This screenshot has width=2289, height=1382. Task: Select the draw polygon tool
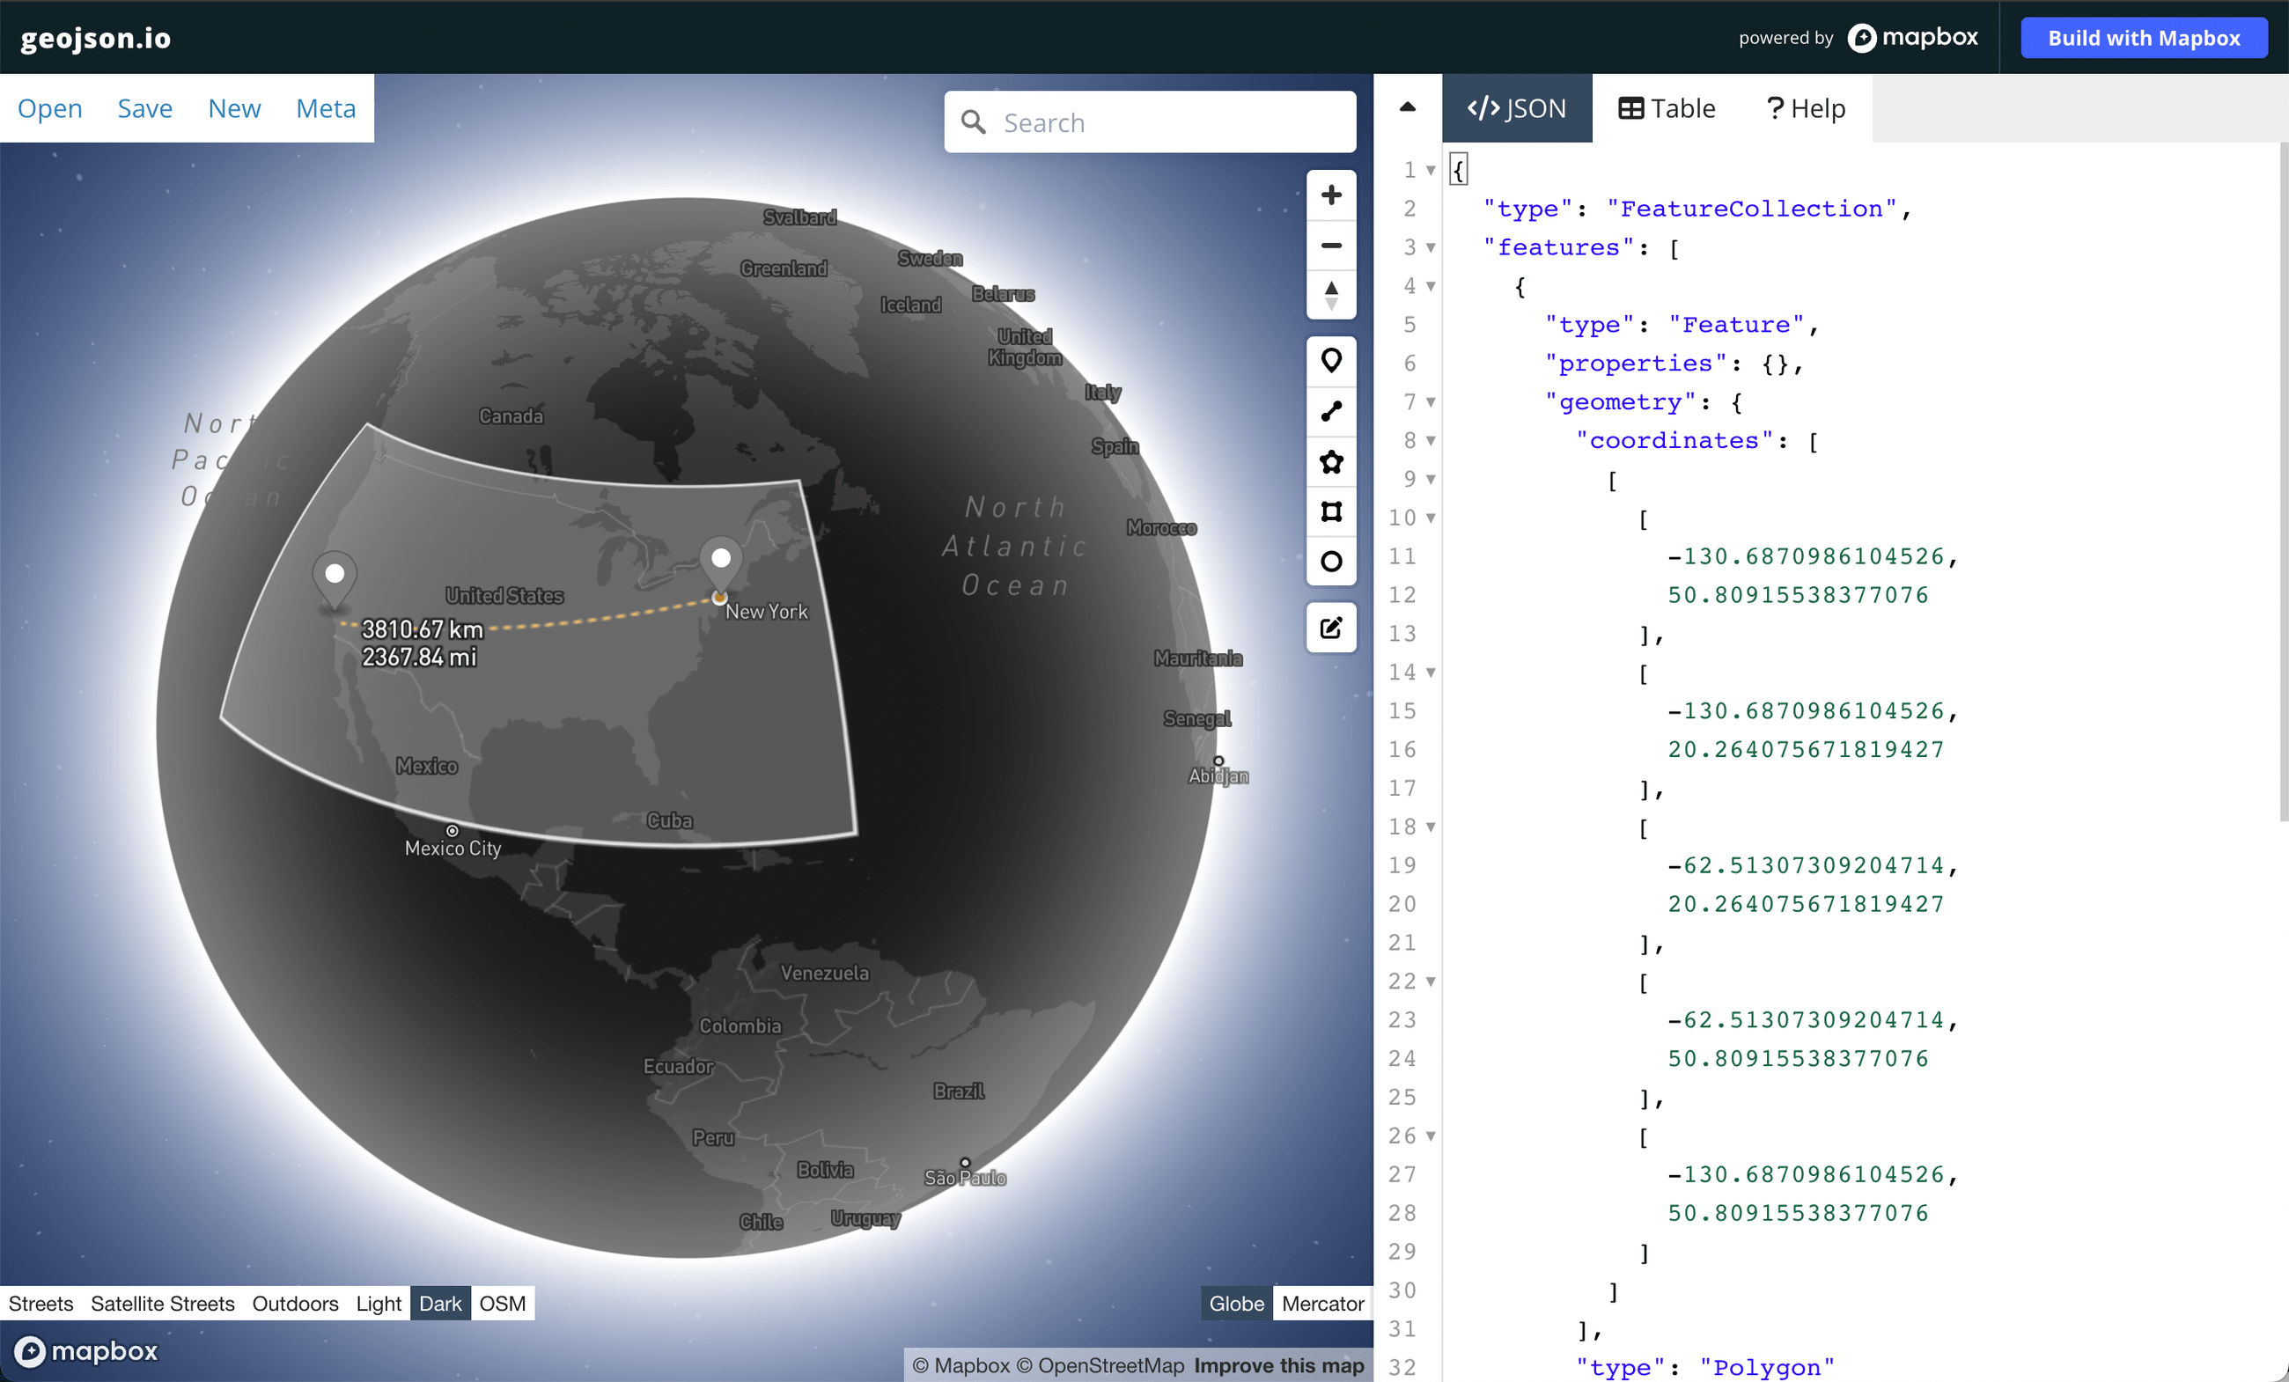pos(1331,462)
